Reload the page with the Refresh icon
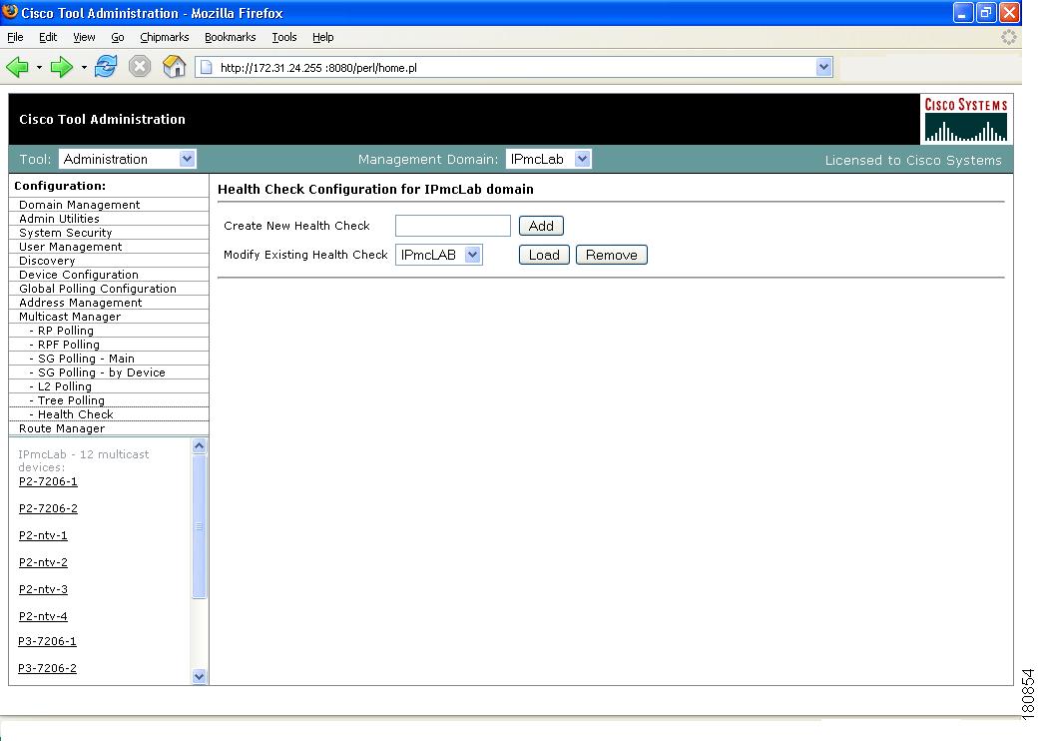This screenshot has width=1041, height=741. coord(106,67)
